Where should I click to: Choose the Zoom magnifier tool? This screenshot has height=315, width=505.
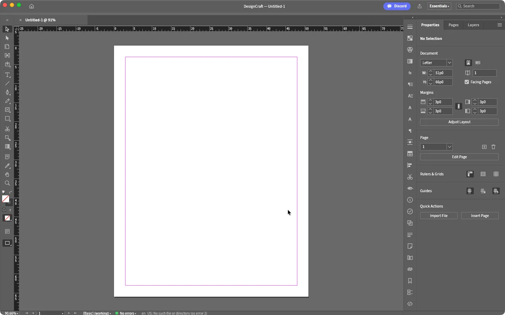pos(7,183)
